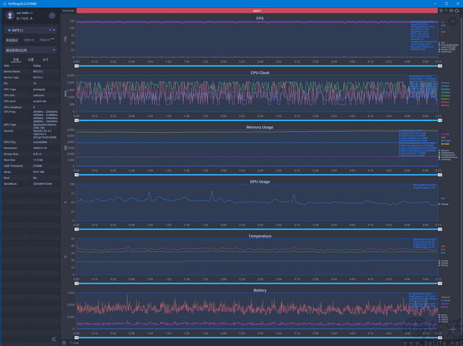Click the username text in profile header
Image resolution: width=463 pixels, height=346 pixels.
(23, 13)
